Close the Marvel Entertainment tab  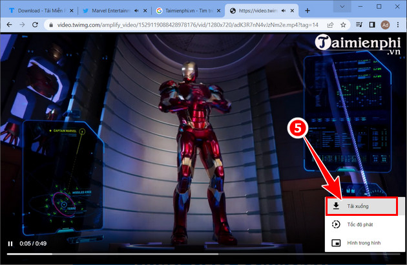[145, 10]
